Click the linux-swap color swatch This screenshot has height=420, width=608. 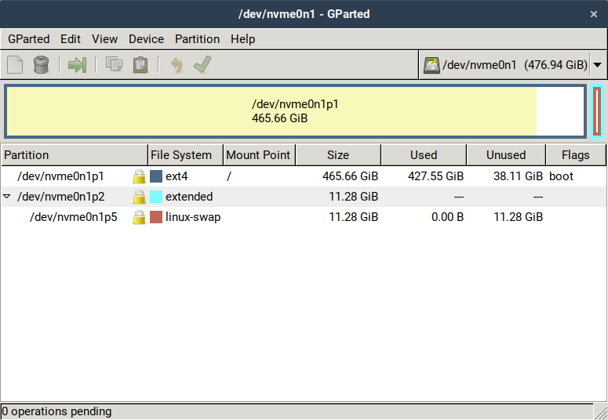pos(156,217)
